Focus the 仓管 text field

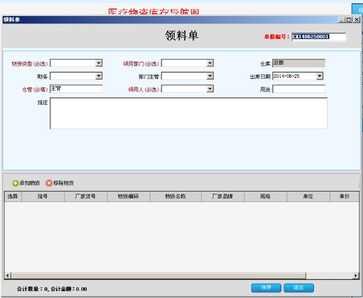(x=76, y=89)
